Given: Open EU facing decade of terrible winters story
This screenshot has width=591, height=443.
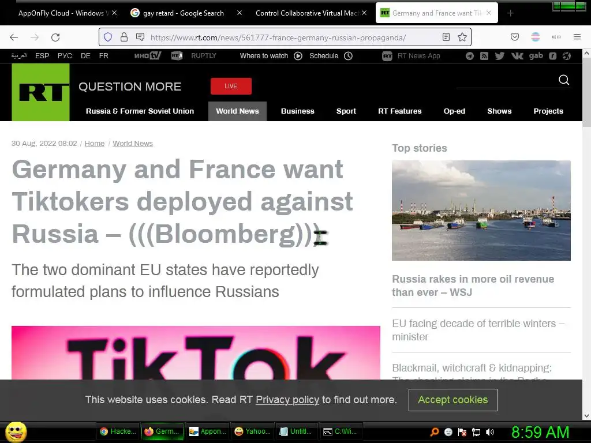Looking at the screenshot, I should pos(478,330).
